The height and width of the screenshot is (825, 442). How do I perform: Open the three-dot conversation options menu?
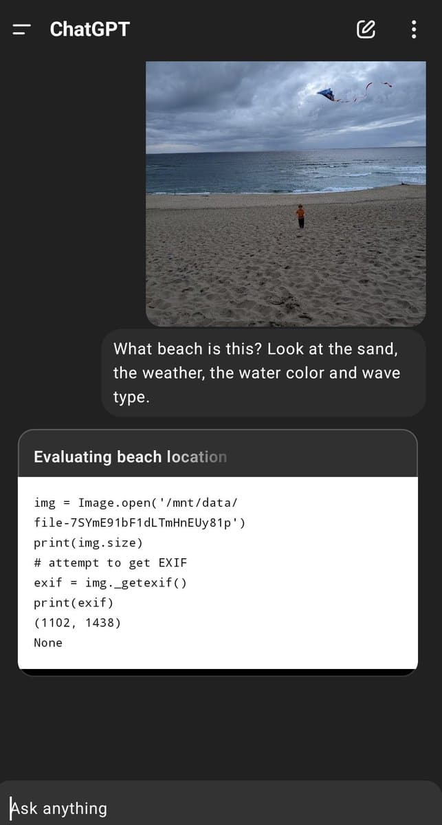(413, 29)
